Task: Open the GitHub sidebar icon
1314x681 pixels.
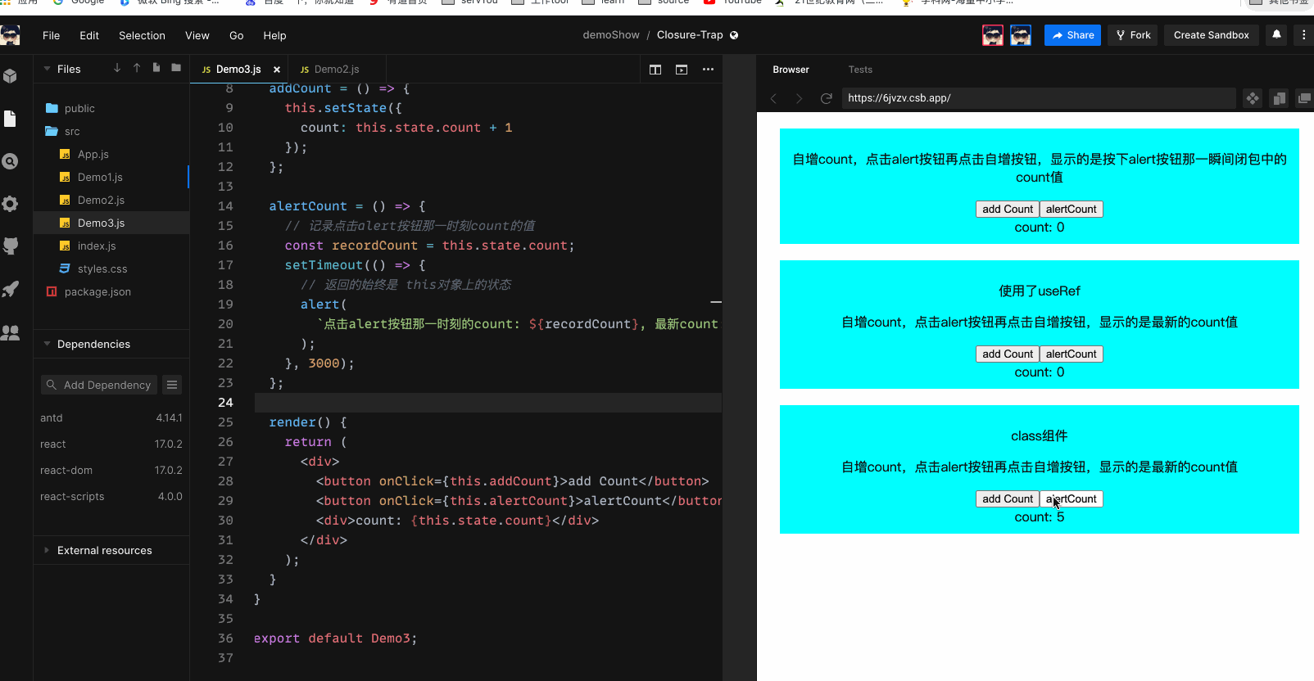Action: pos(10,246)
